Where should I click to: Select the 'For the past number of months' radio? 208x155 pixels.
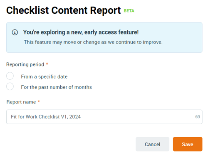click(10, 86)
